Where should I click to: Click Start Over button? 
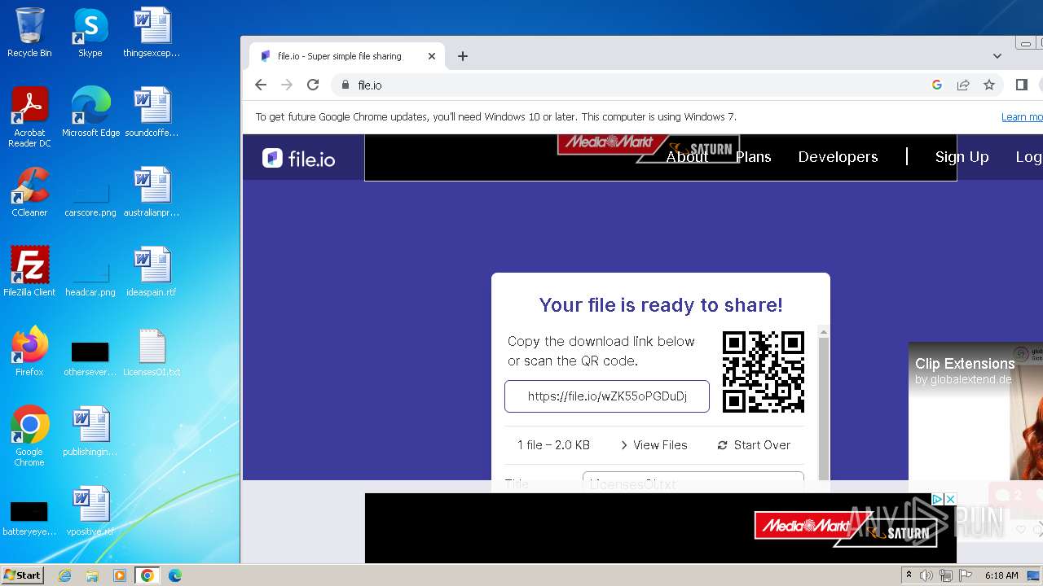754,445
